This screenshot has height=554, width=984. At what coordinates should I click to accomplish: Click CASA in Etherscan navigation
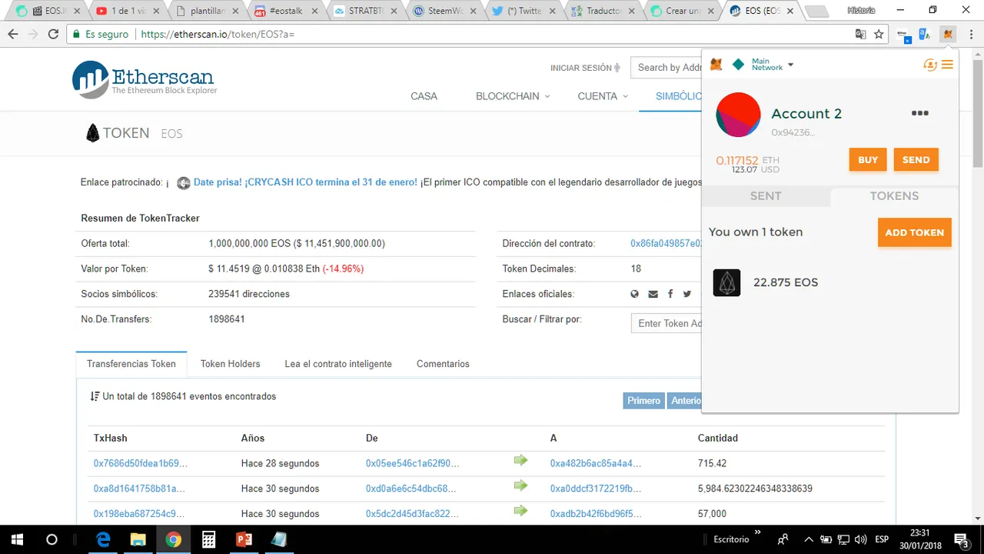point(424,96)
